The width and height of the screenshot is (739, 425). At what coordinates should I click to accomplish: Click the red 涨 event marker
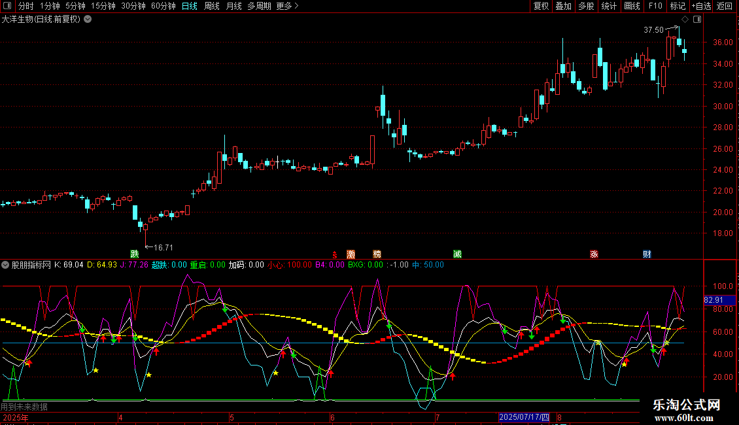(594, 254)
